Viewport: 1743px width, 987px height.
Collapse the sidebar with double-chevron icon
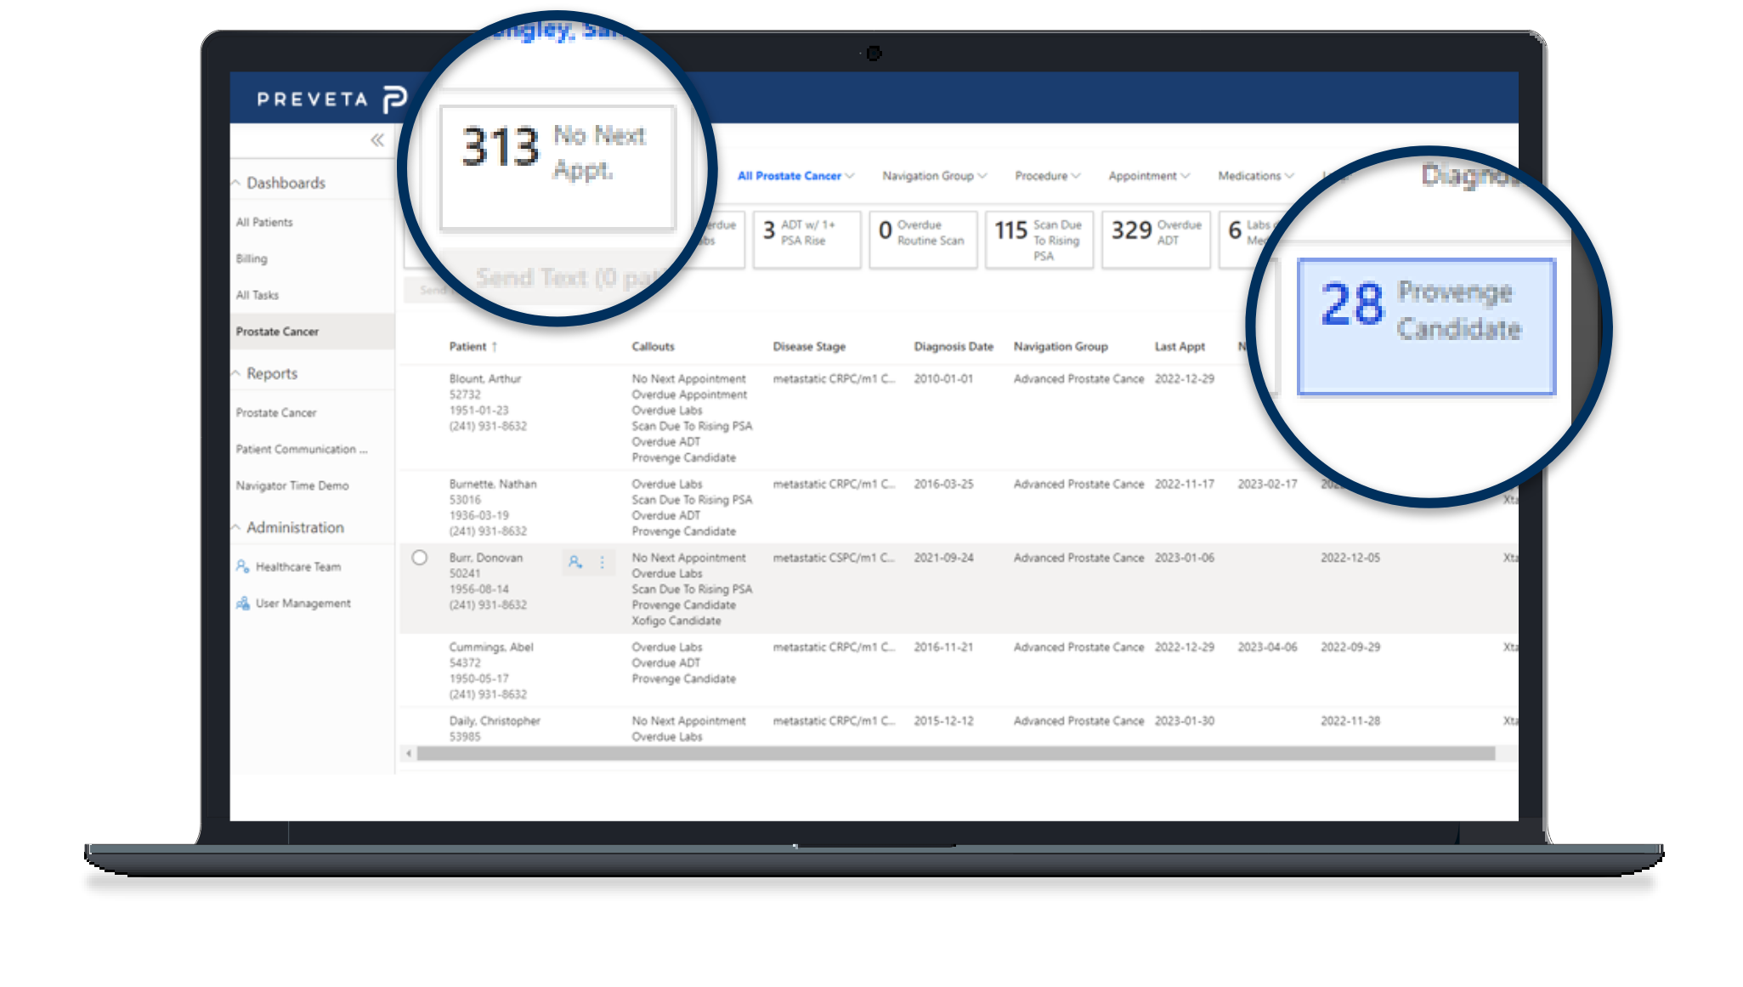pos(376,140)
